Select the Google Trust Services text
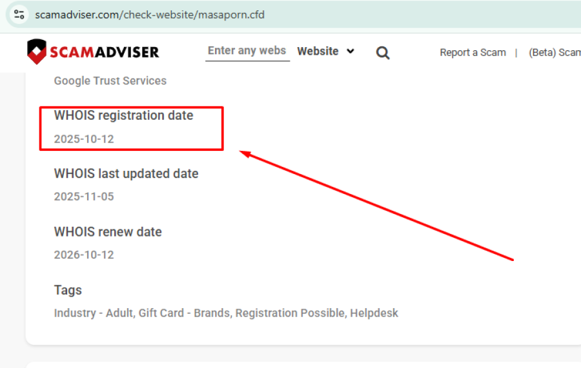The width and height of the screenshot is (581, 368). (110, 81)
